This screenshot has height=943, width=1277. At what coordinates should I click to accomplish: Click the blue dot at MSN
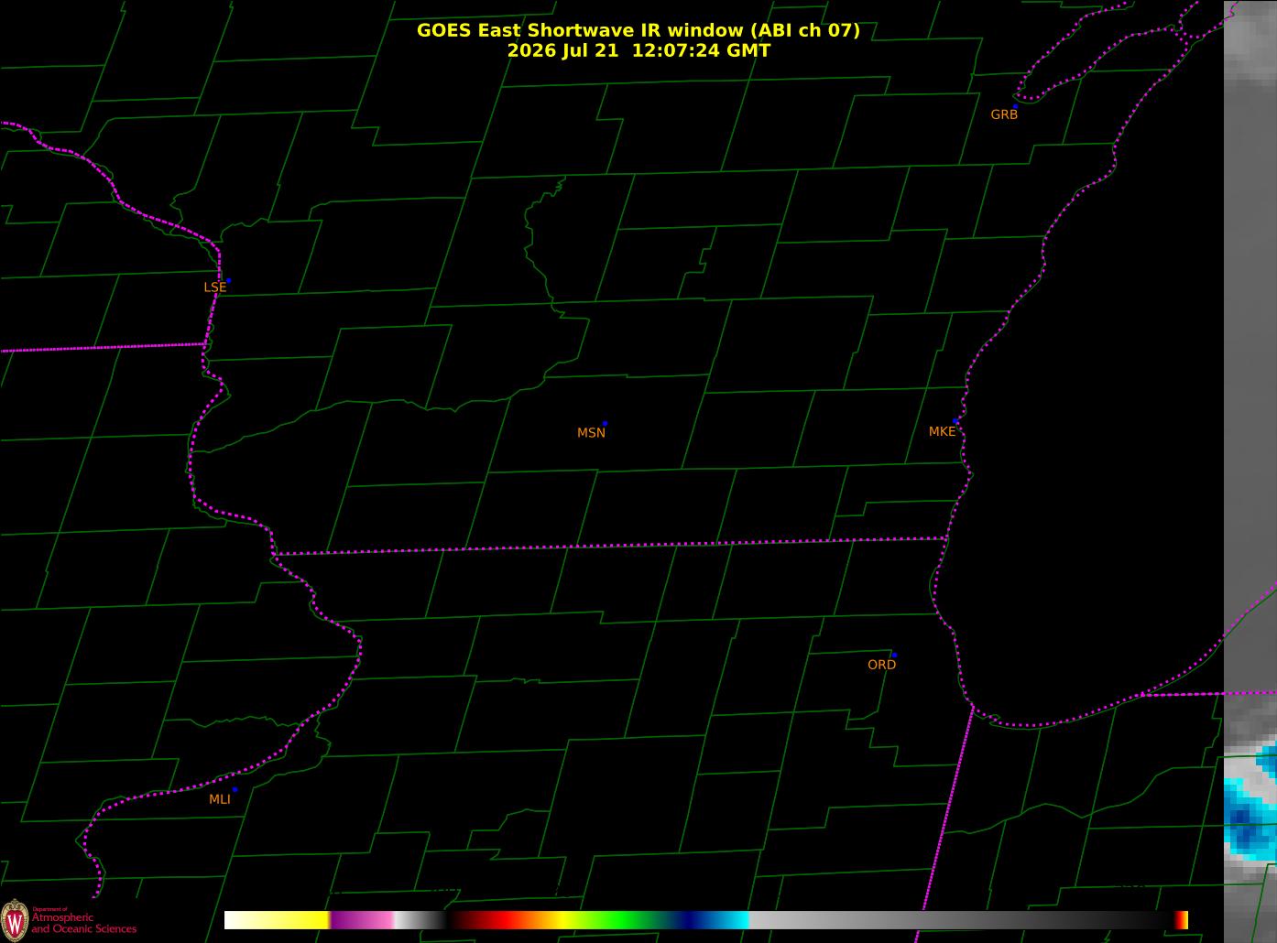[x=605, y=424]
